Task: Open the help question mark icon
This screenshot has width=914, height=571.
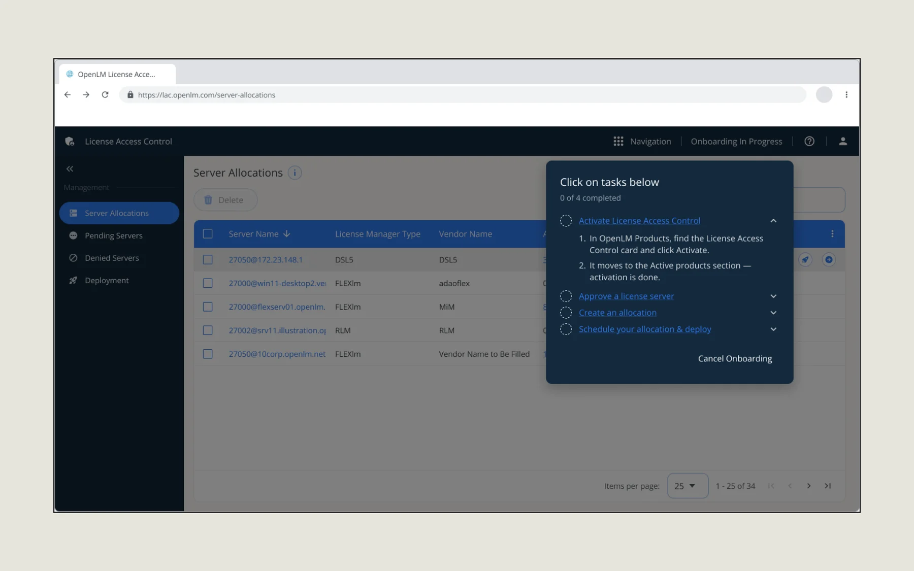Action: (809, 142)
